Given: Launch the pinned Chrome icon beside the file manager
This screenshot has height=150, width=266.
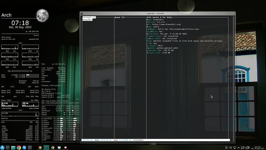Looking at the screenshot, I should coord(19,148).
